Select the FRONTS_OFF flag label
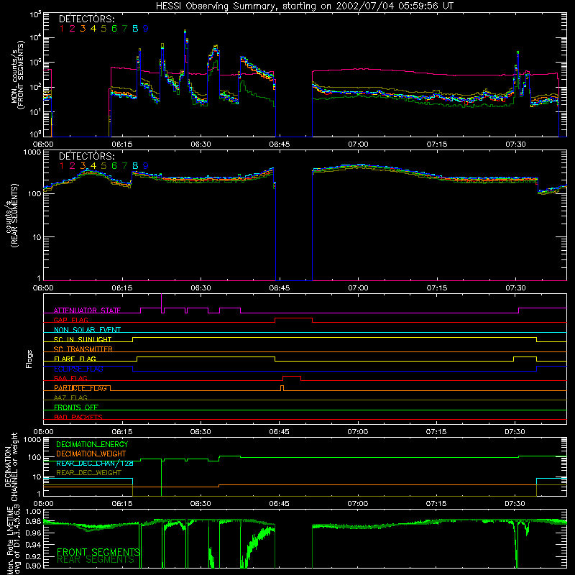 [76, 408]
